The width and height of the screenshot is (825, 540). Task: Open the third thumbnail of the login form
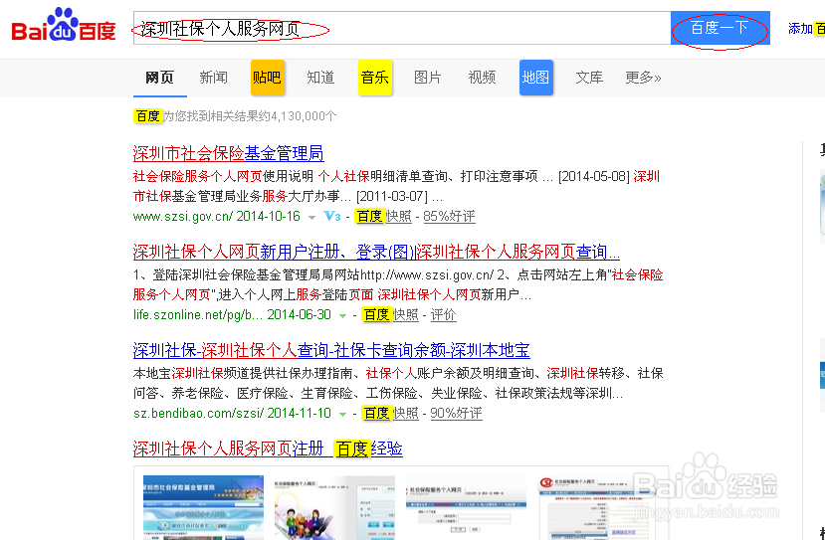(x=466, y=507)
